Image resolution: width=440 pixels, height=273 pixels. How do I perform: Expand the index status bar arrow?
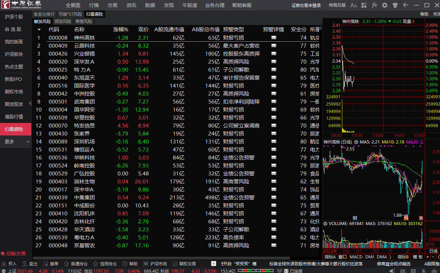point(3,271)
